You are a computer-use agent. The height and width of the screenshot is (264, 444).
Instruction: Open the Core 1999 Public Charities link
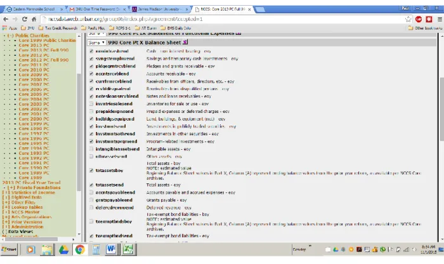coord(48,40)
